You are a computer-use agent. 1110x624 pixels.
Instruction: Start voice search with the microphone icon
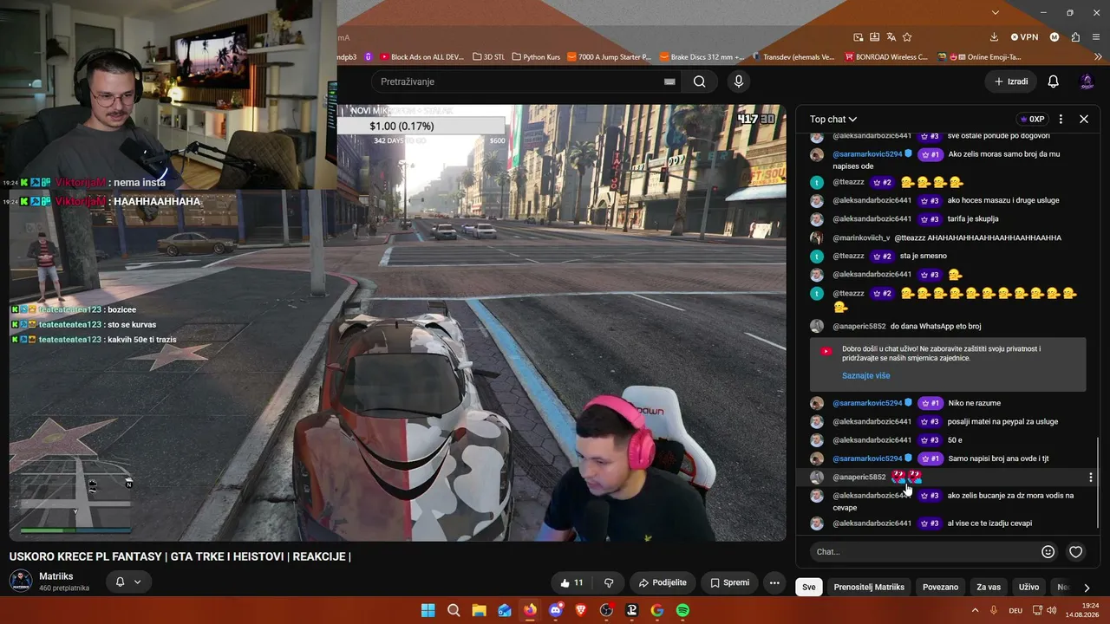pyautogui.click(x=738, y=81)
